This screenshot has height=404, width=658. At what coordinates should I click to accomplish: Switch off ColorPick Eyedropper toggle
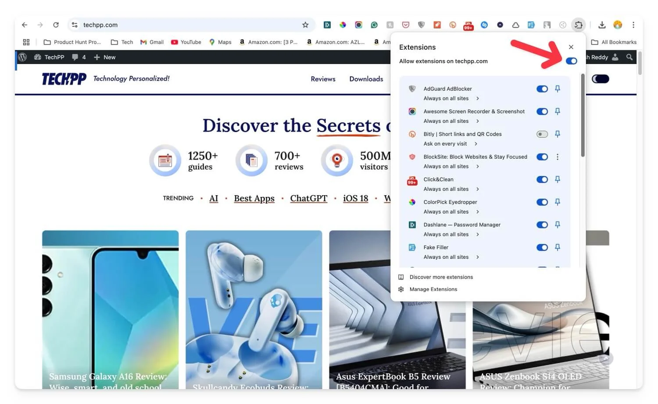[x=542, y=202]
